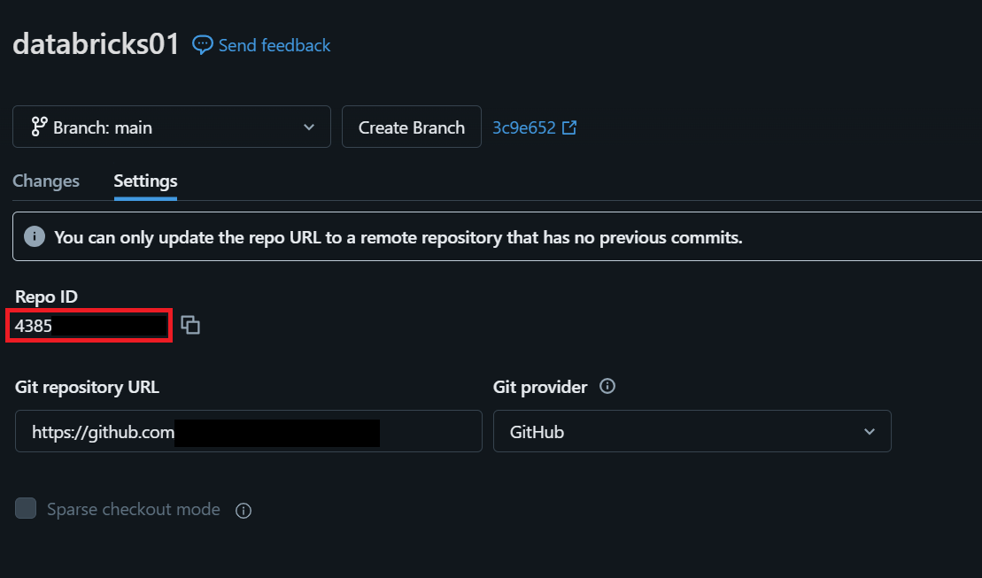This screenshot has height=578, width=982.
Task: Copy the Repo ID with copy icon
Action: coord(190,325)
